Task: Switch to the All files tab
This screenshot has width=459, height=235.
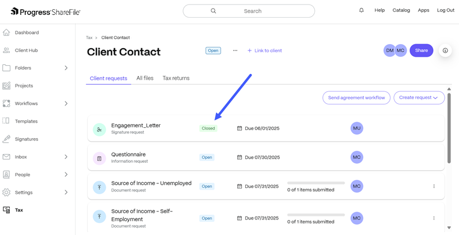Action: click(x=145, y=78)
